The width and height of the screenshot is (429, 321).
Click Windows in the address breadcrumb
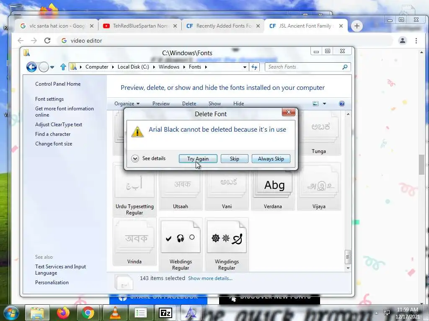pyautogui.click(x=169, y=67)
